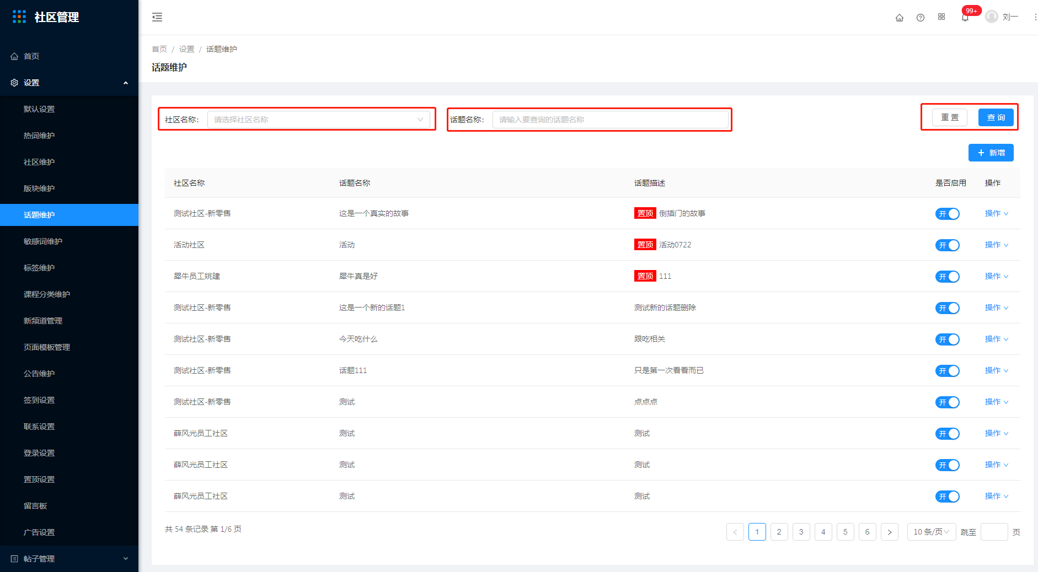Open 操作 dropdown for 话题111 row

click(x=997, y=370)
